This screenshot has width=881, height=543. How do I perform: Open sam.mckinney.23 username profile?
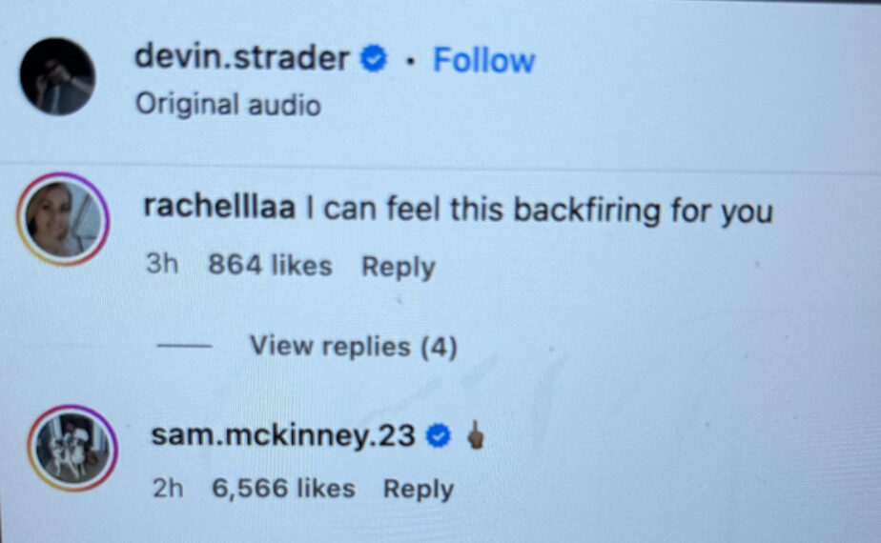pyautogui.click(x=284, y=435)
